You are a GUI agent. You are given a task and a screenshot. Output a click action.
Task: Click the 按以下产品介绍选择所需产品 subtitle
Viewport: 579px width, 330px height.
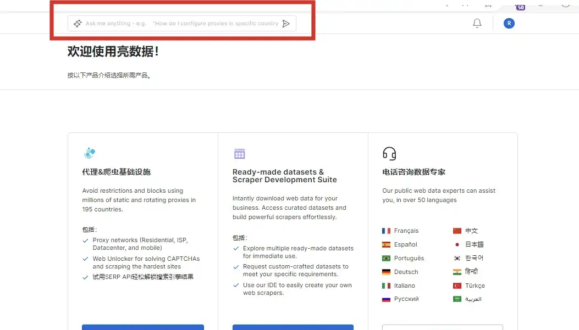(109, 75)
